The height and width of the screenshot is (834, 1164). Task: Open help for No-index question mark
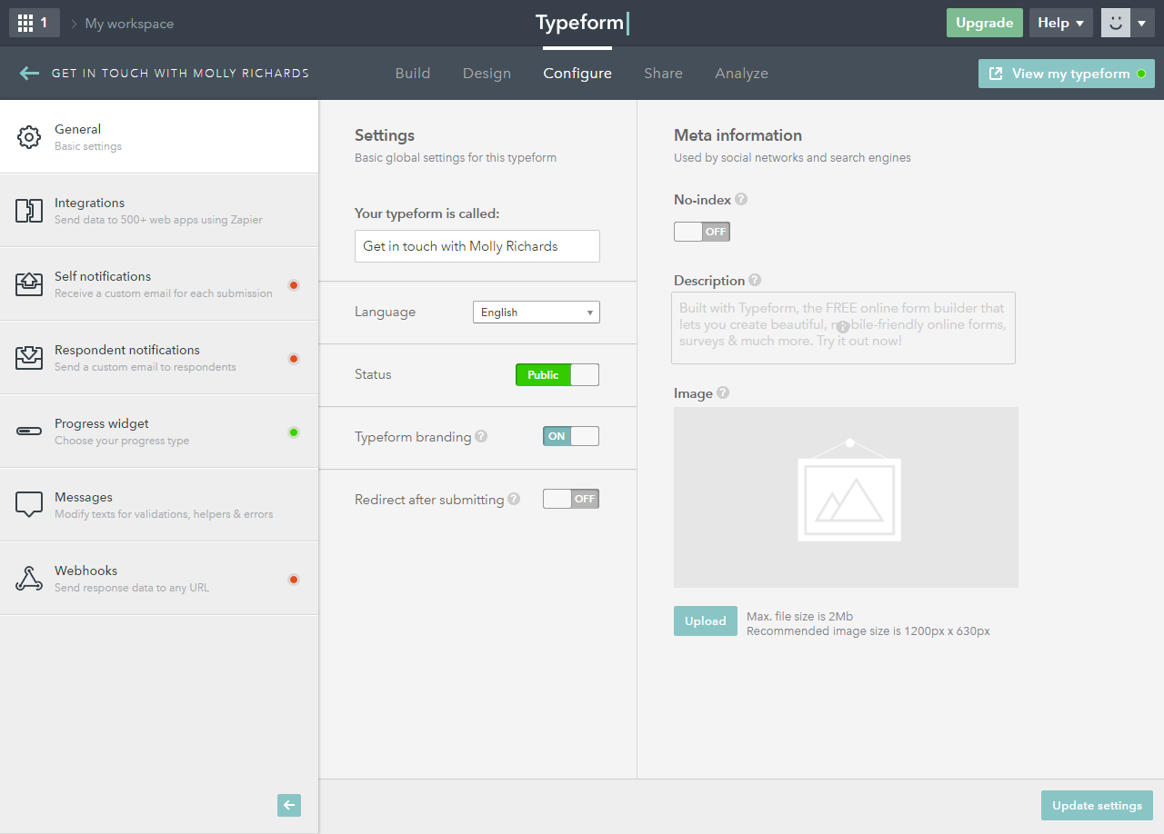coord(741,199)
